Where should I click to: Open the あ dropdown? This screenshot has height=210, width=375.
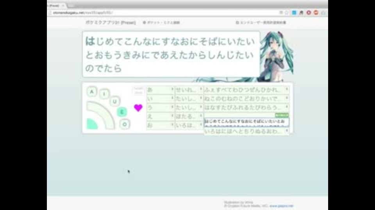[x=160, y=90]
